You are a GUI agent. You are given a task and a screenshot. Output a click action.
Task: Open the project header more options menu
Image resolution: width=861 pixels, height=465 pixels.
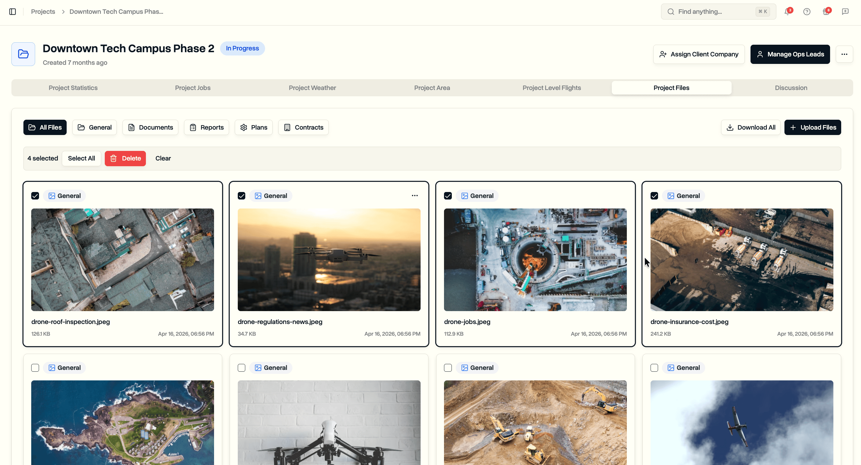(844, 54)
